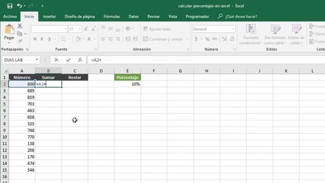Switch to the Insertar tab
This screenshot has width=325, height=183.
[49, 16]
